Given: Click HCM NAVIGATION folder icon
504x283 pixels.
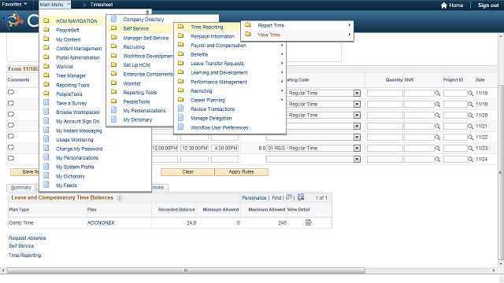Looking at the screenshot, I should [x=46, y=20].
